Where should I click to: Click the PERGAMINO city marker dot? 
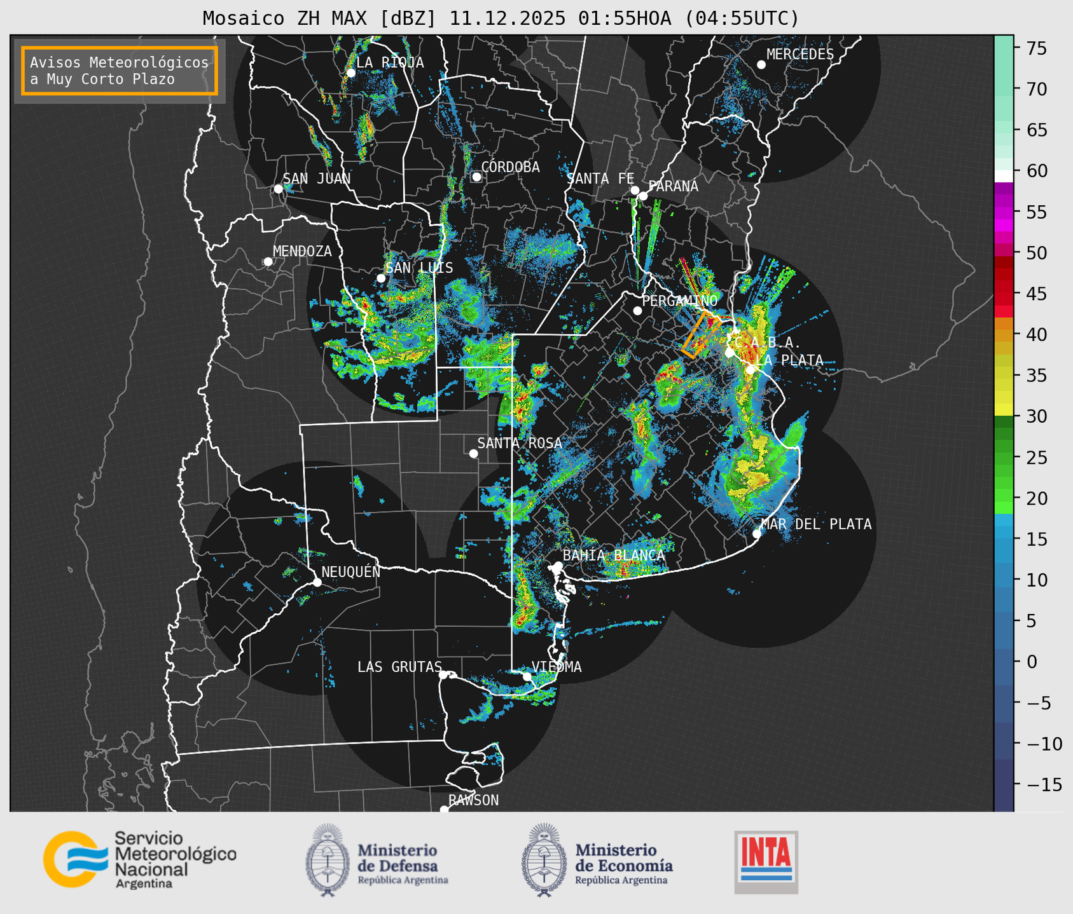(x=637, y=311)
